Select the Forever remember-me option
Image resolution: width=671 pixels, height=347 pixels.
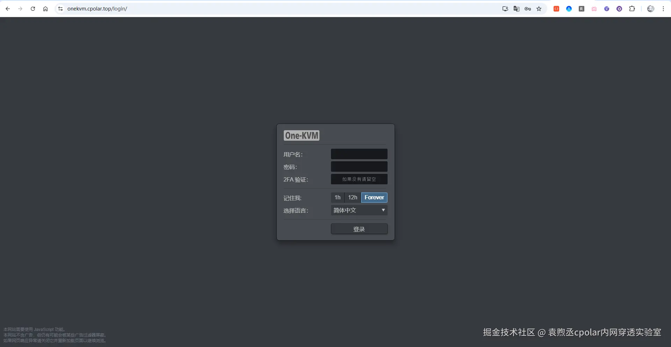(374, 198)
